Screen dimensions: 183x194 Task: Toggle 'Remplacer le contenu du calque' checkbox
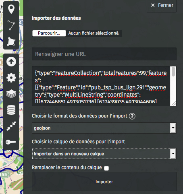(106, 168)
